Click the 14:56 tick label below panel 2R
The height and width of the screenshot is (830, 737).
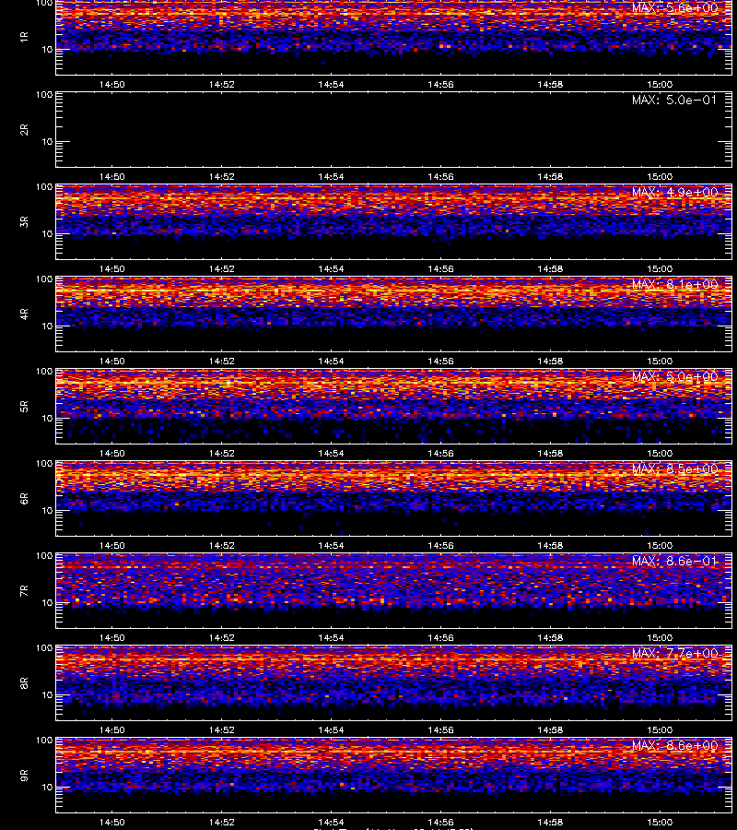pos(440,177)
